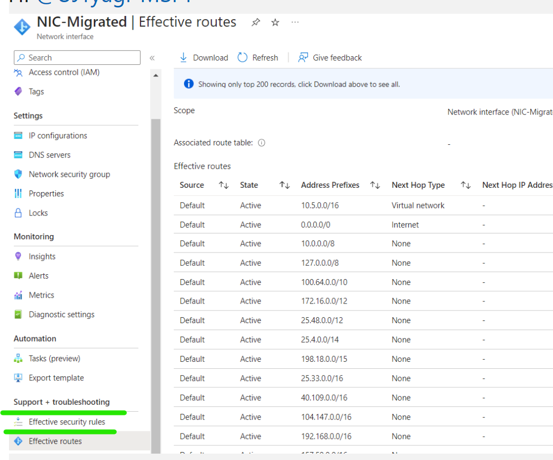Click the DNS servers icon
This screenshot has width=553, height=460.
[18, 154]
